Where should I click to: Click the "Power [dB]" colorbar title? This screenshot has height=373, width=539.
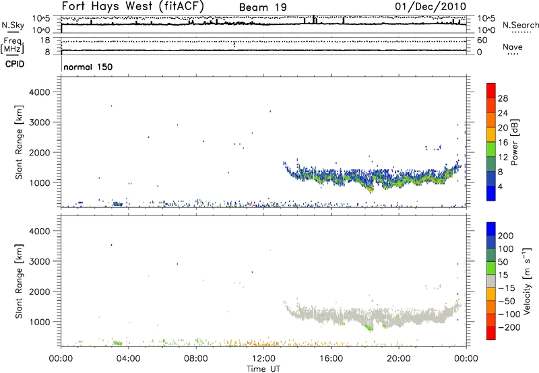pyautogui.click(x=514, y=142)
